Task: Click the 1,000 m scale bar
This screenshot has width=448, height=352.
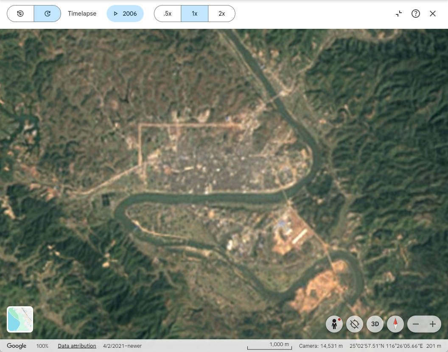Action: coord(269,346)
